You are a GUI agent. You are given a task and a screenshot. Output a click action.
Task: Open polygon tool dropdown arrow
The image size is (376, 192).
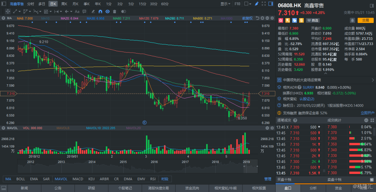[x=30, y=11]
